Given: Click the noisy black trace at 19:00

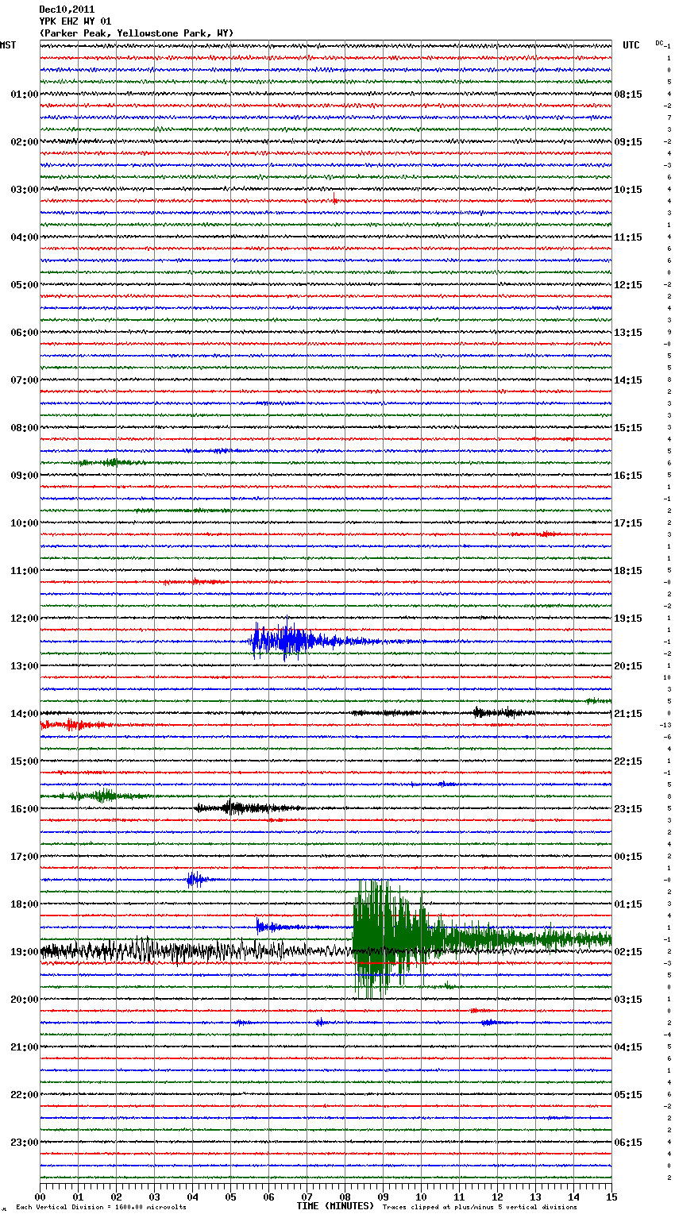Looking at the screenshot, I should (x=195, y=950).
